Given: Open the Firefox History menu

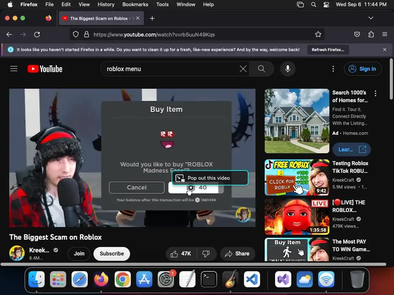Looking at the screenshot, I should point(106,5).
